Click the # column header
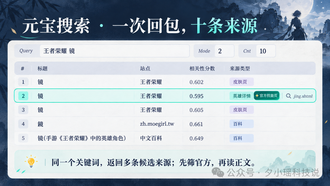The width and height of the screenshot is (330, 186). (x=23, y=69)
